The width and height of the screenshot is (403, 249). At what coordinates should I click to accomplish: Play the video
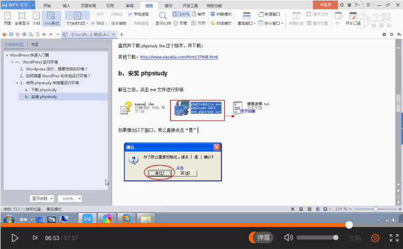point(15,238)
